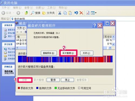Open the 查看(V) menu in Explorer

click(29, 8)
